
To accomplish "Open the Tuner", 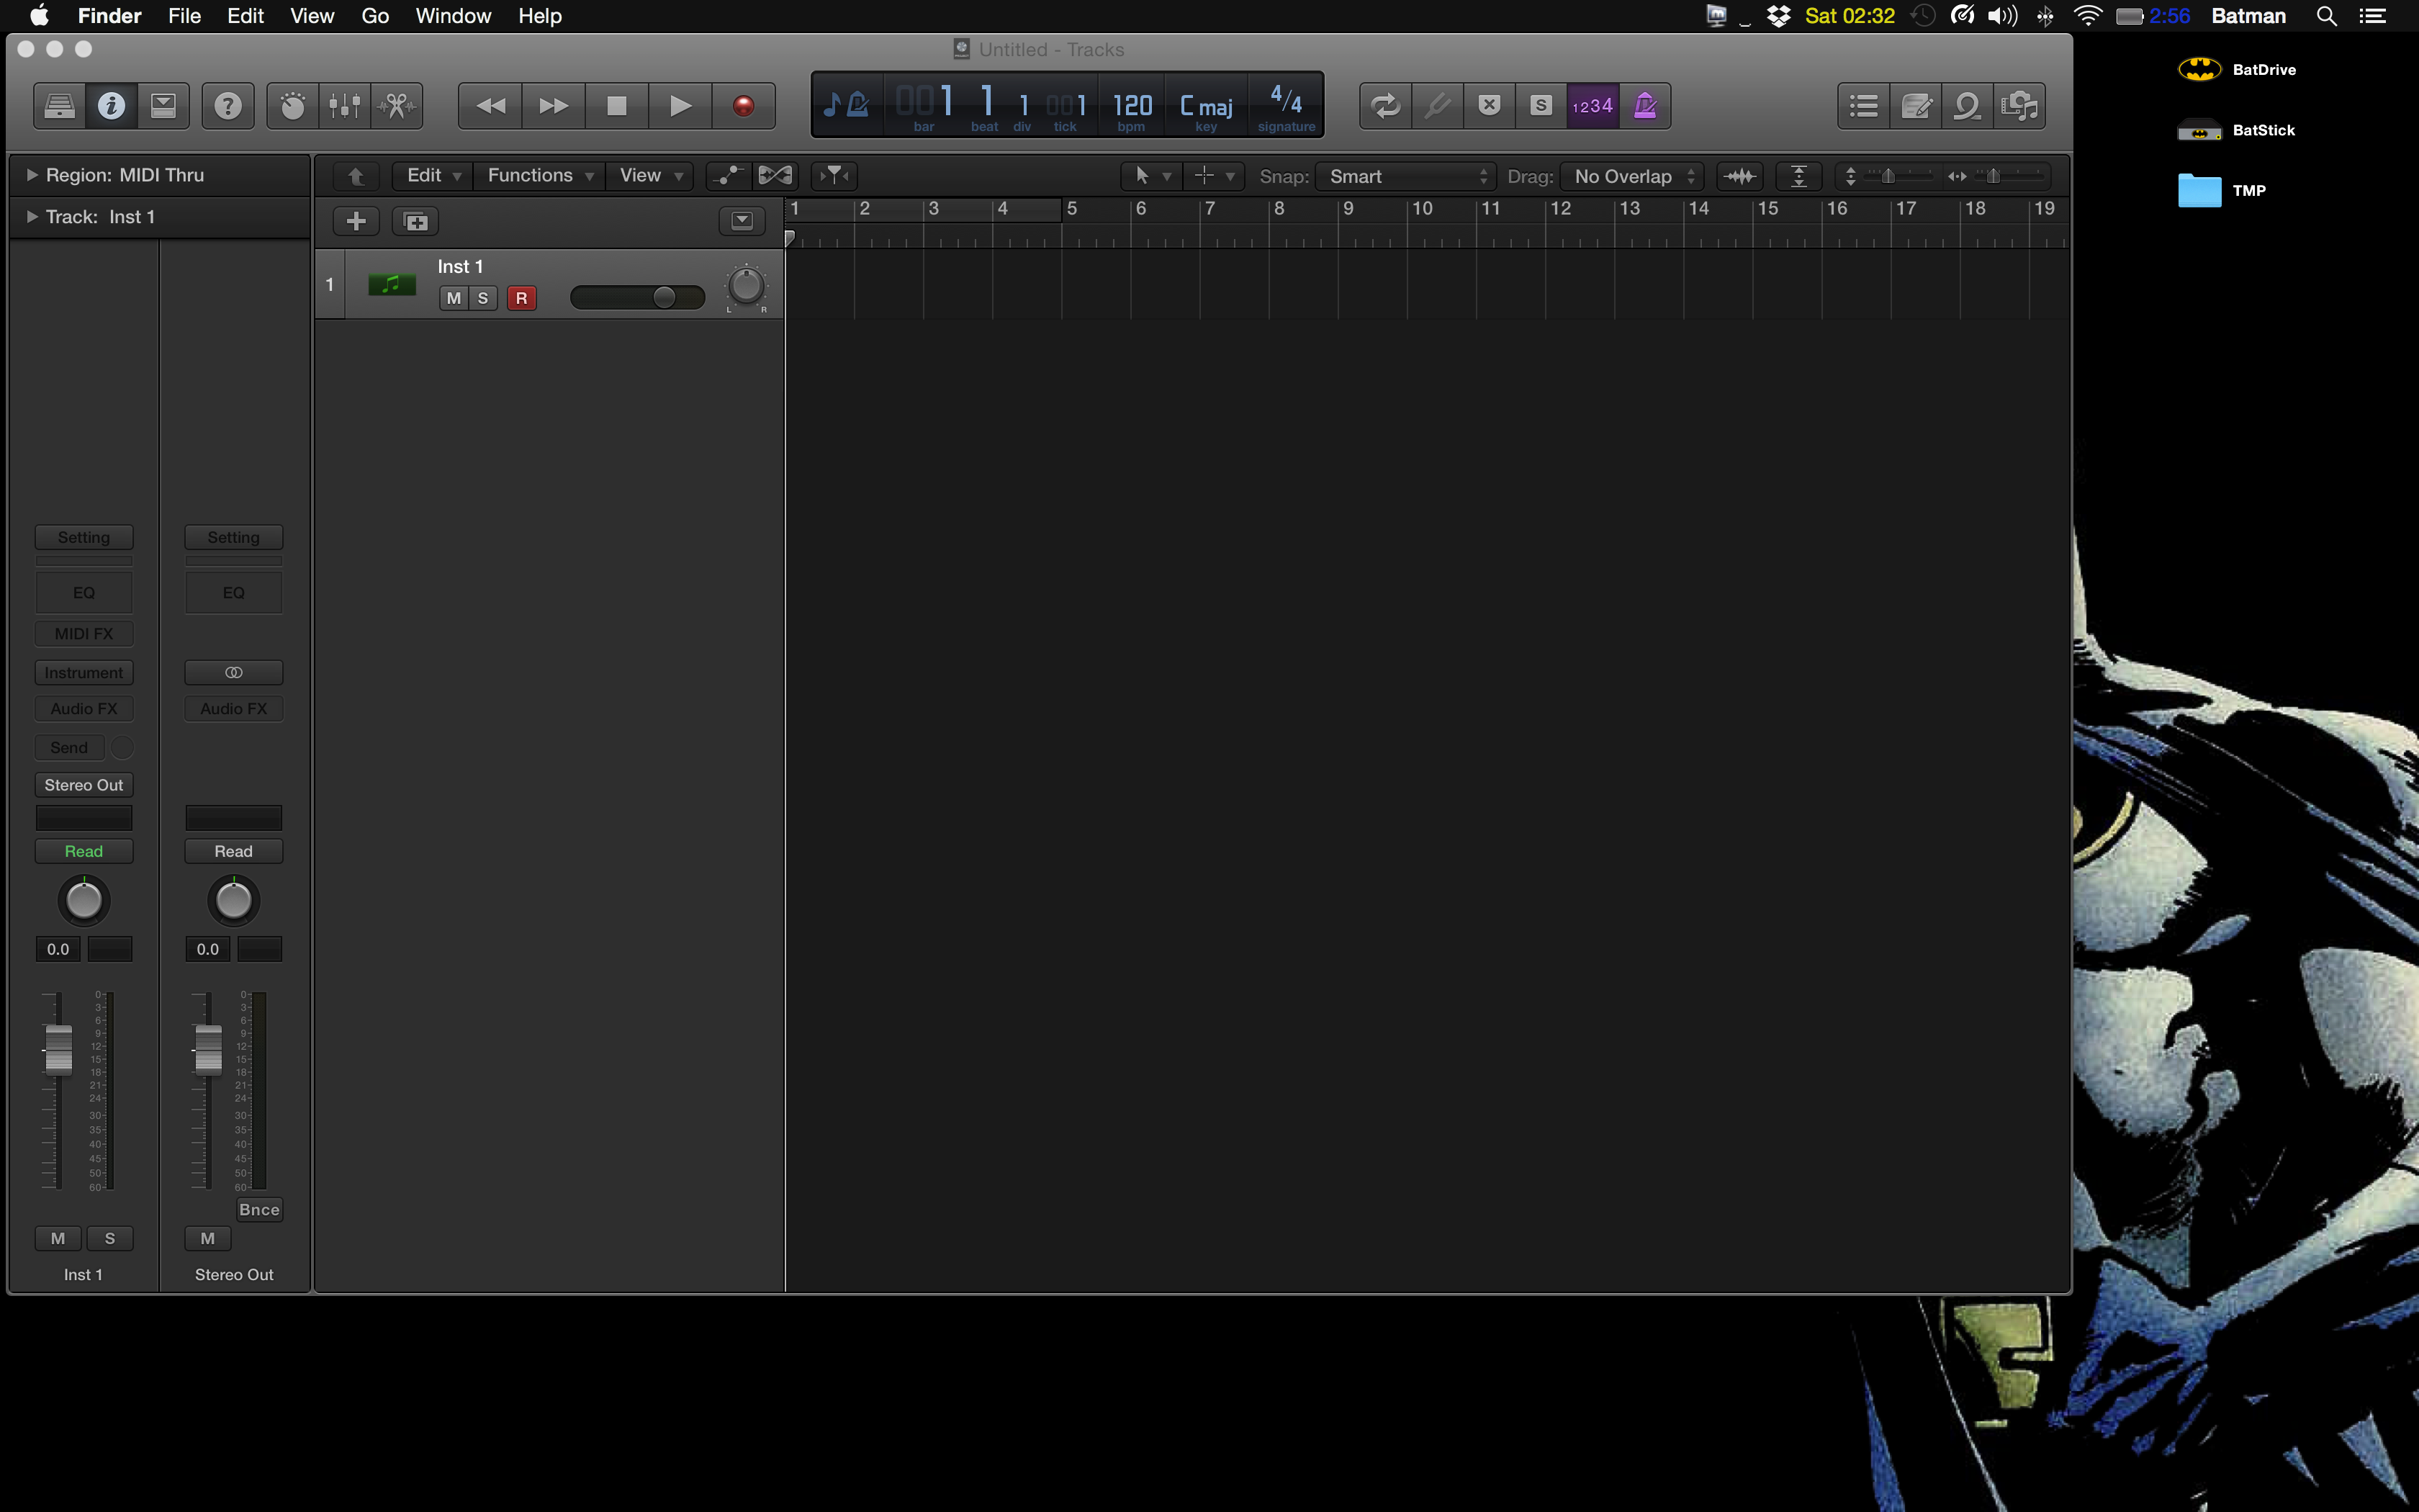I will pyautogui.click(x=1438, y=106).
